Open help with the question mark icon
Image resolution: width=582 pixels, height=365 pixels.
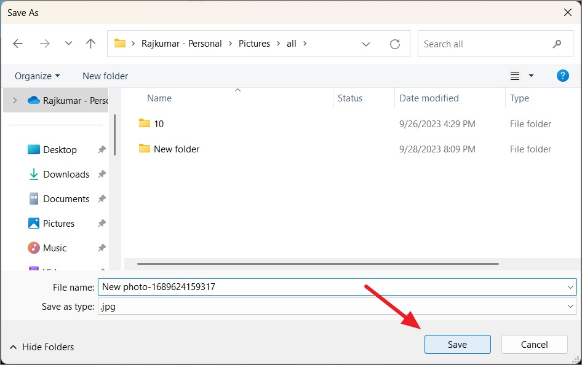[563, 76]
